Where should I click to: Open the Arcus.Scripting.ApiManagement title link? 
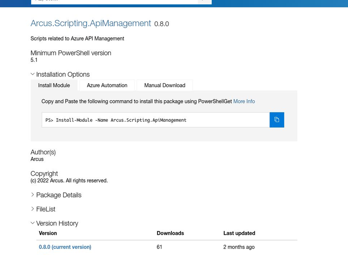[x=91, y=24]
